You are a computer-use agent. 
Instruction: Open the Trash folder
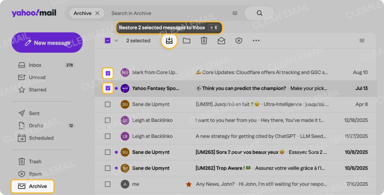pyautogui.click(x=35, y=162)
